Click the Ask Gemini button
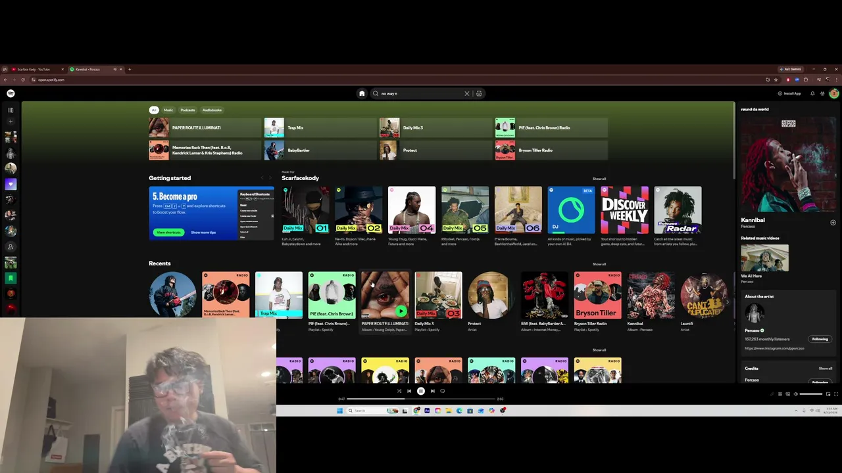Screen dimensions: 842x473 (x=791, y=69)
